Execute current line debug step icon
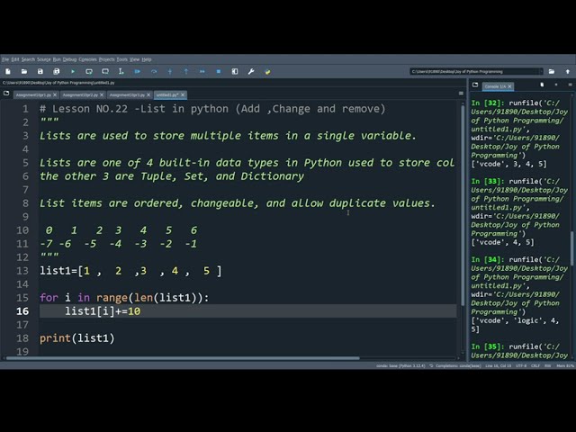This screenshot has height=432, width=576. [154, 72]
